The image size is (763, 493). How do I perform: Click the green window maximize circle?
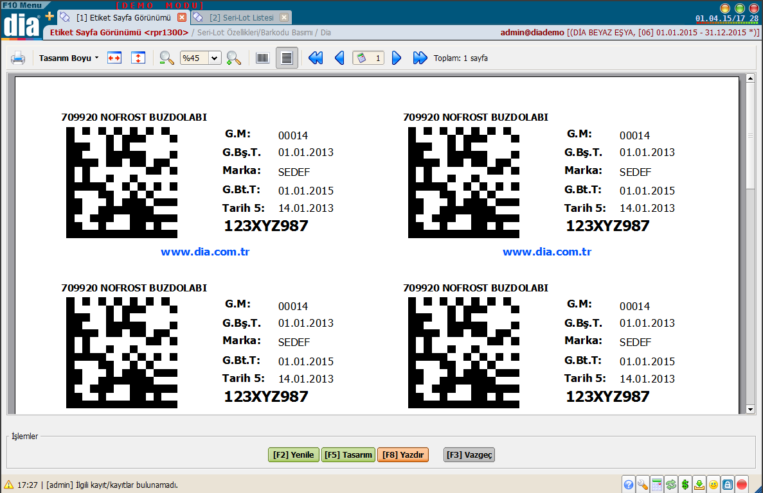(x=740, y=8)
